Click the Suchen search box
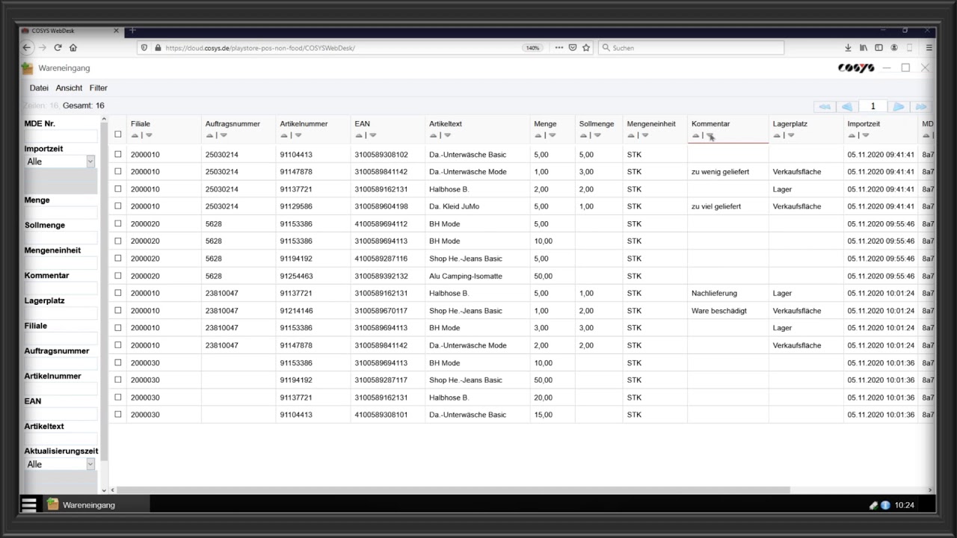The image size is (957, 538). 692,48
